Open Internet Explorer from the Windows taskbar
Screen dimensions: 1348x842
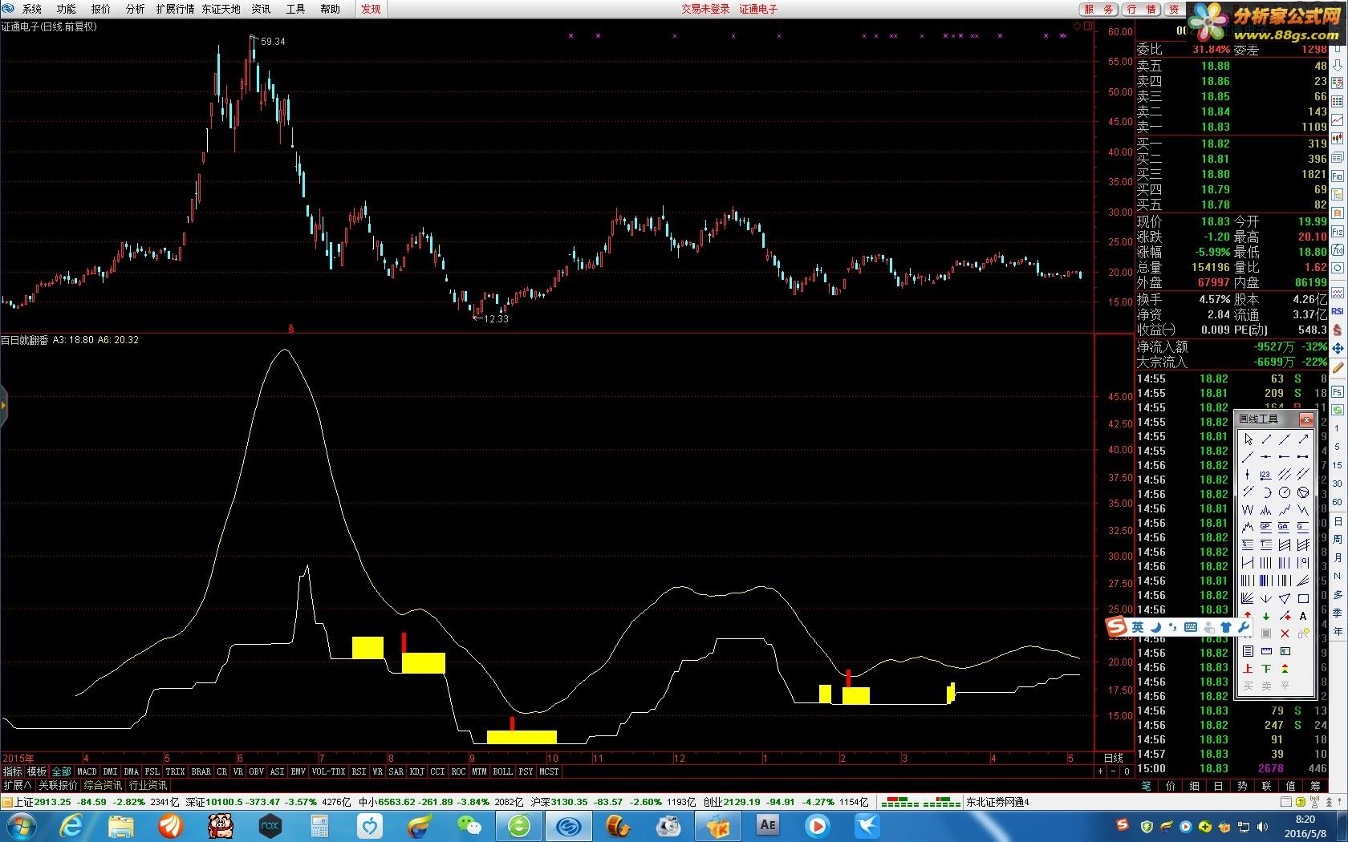tap(71, 825)
